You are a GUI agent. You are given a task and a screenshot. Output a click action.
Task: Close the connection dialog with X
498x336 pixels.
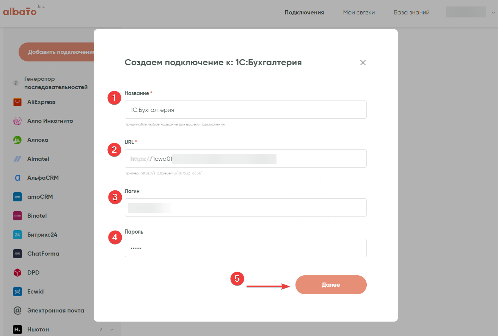[x=363, y=63]
